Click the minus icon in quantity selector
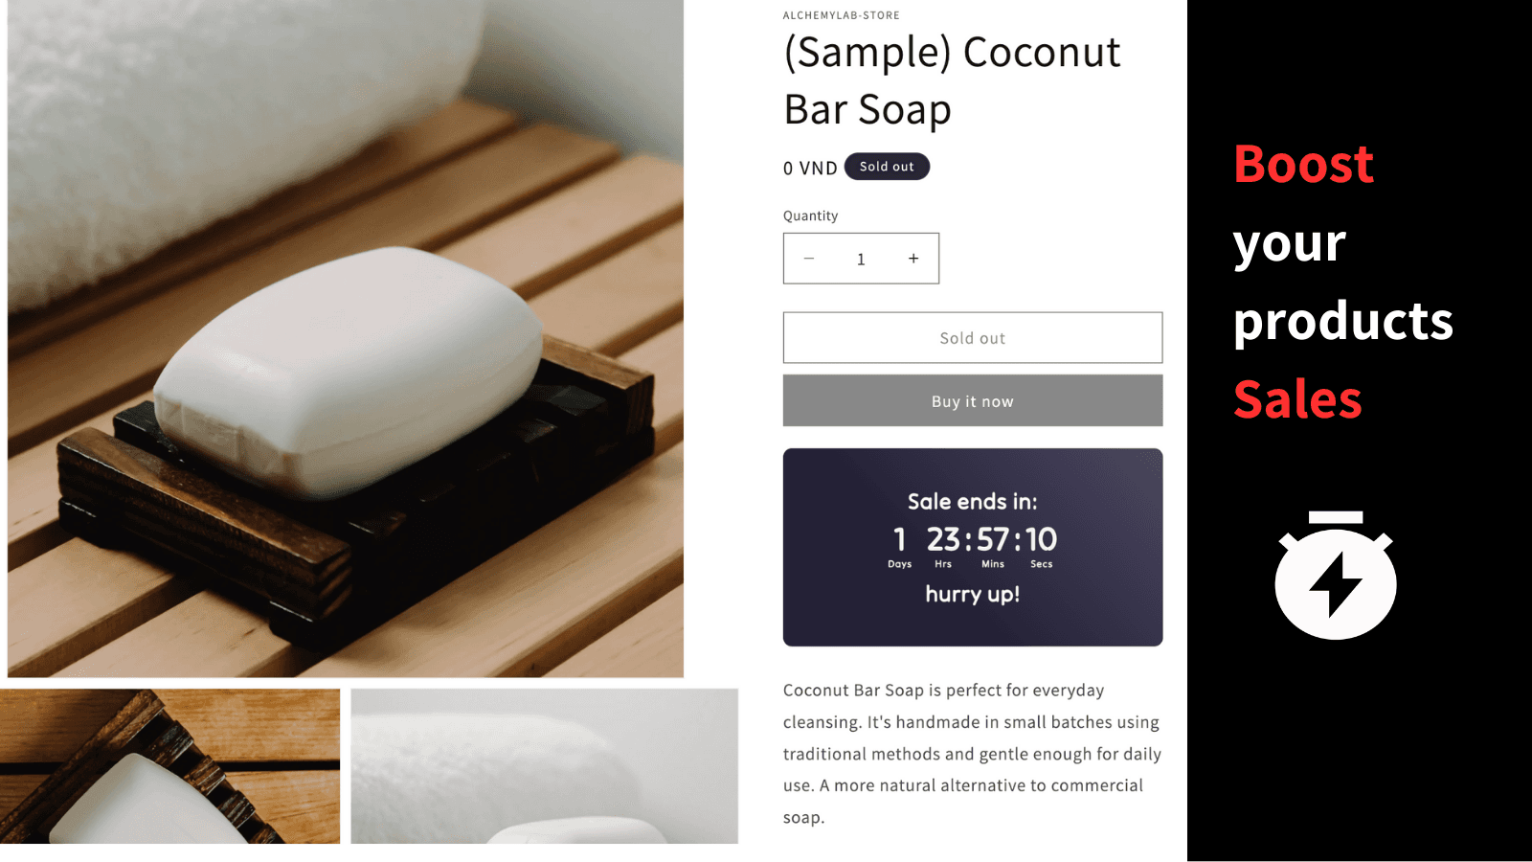The width and height of the screenshot is (1532, 862). [x=809, y=259]
